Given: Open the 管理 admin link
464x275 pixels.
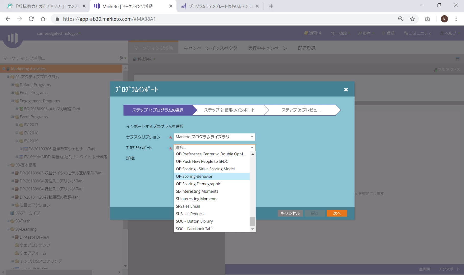Looking at the screenshot, I should coord(388,33).
